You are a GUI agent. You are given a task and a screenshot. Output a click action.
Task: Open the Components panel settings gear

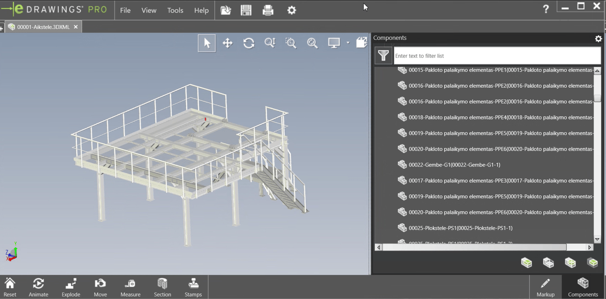coord(598,38)
